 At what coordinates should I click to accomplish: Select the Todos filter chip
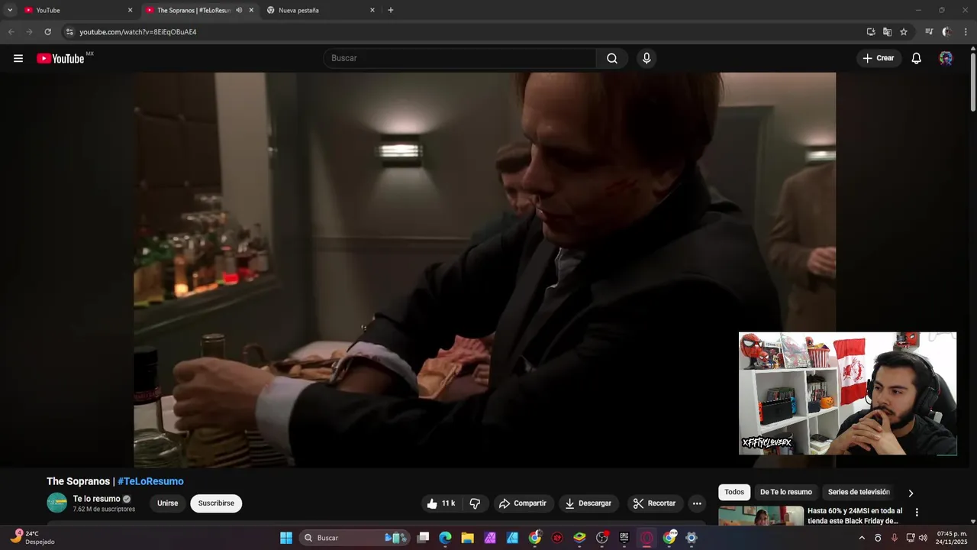(734, 492)
